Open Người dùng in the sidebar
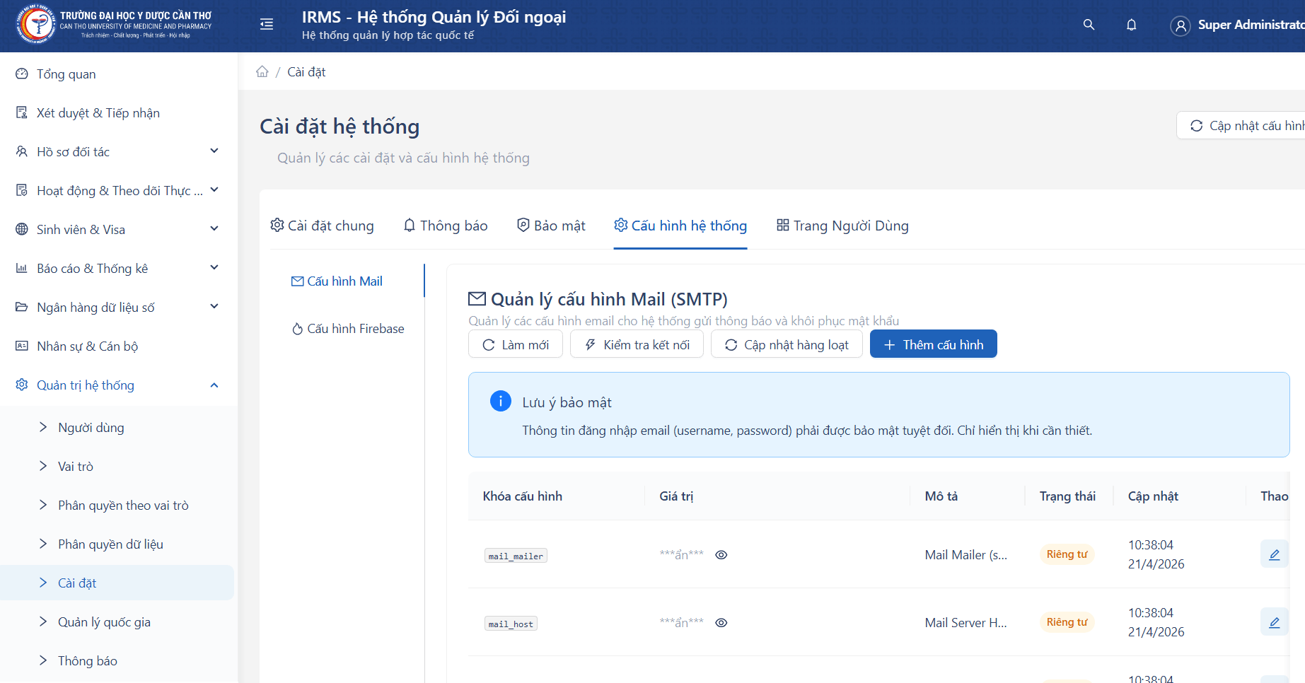This screenshot has width=1305, height=683. (x=91, y=428)
